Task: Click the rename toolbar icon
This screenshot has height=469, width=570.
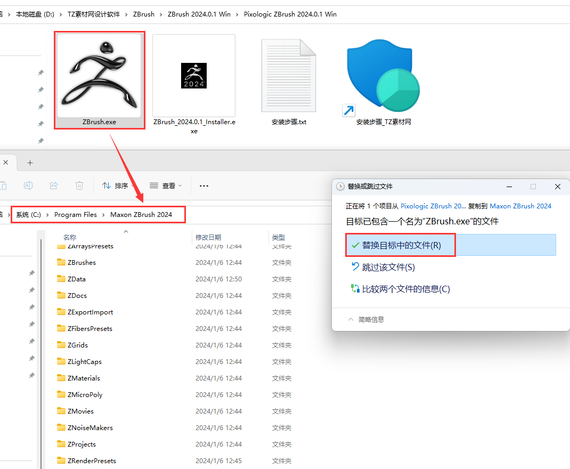Action: click(28, 186)
